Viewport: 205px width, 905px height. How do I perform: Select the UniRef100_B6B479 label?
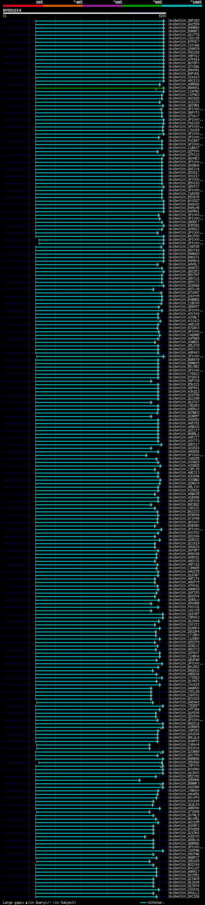(184, 360)
